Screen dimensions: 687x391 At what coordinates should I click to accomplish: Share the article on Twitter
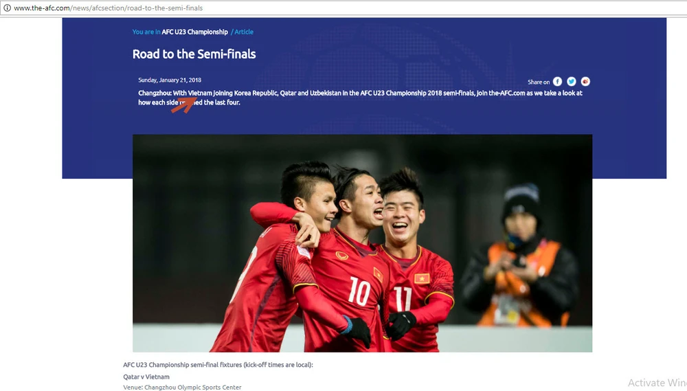click(x=572, y=82)
